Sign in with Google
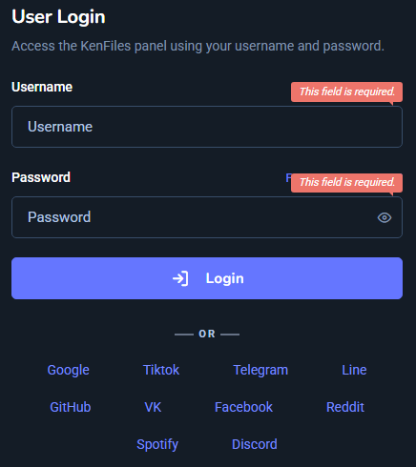Image resolution: width=416 pixels, height=467 pixels. [68, 370]
